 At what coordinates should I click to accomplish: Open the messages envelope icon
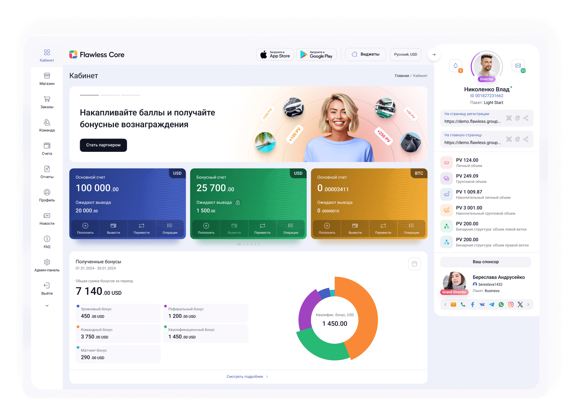[x=518, y=66]
